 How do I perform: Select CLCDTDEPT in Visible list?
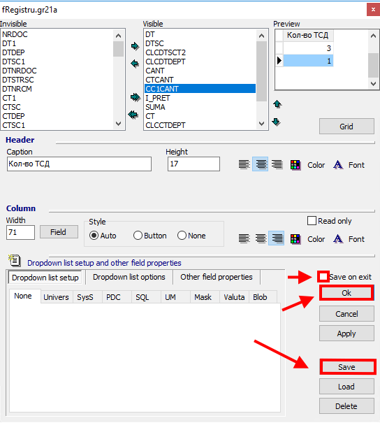click(x=200, y=62)
